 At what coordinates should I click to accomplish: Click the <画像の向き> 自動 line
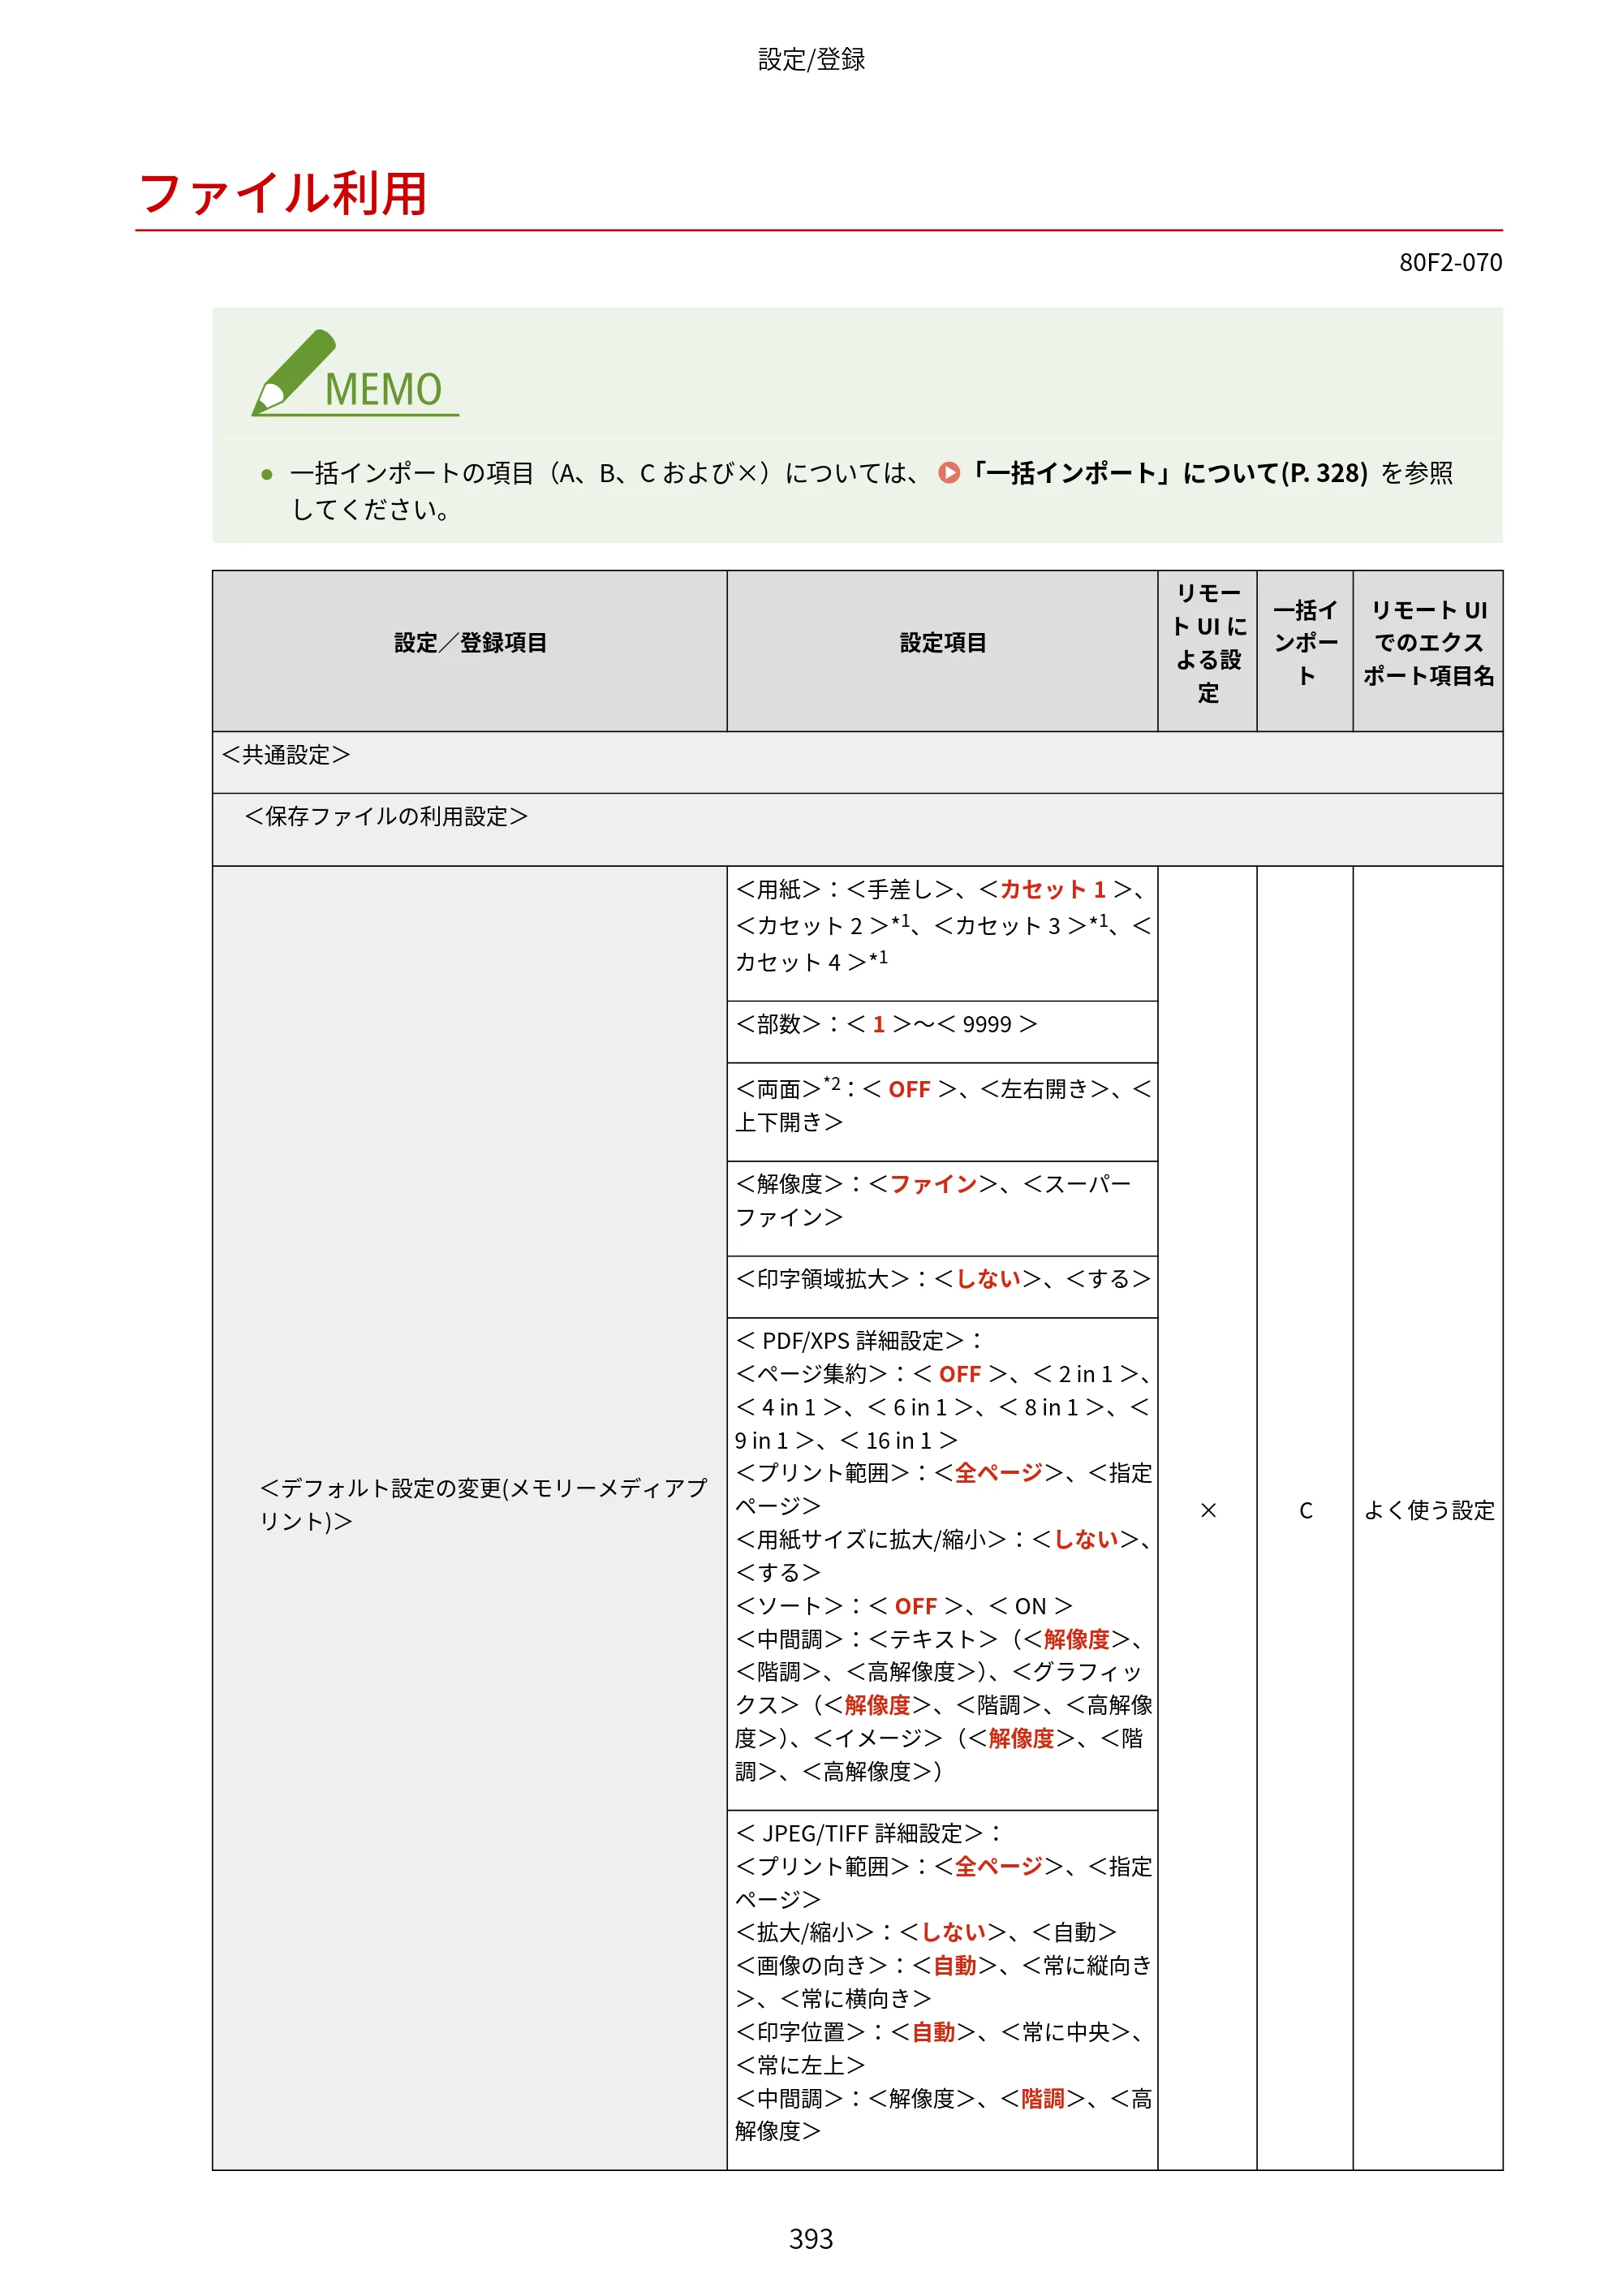(942, 1965)
